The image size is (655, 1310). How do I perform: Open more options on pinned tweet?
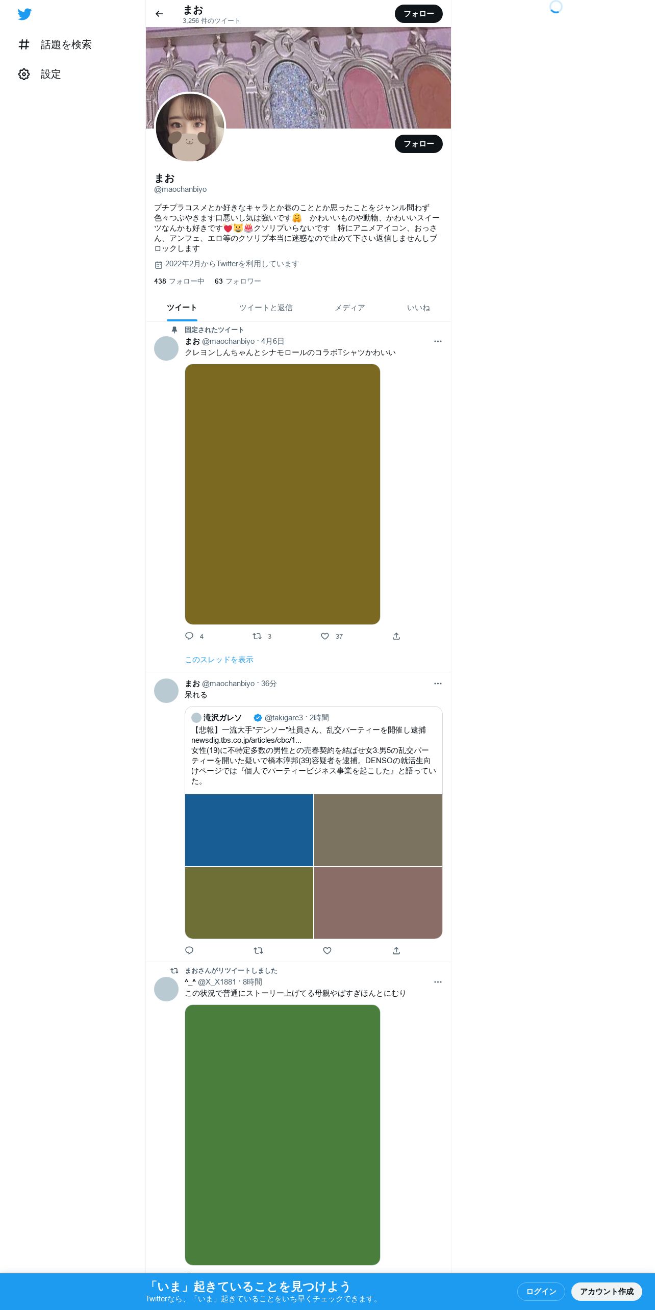(x=438, y=341)
